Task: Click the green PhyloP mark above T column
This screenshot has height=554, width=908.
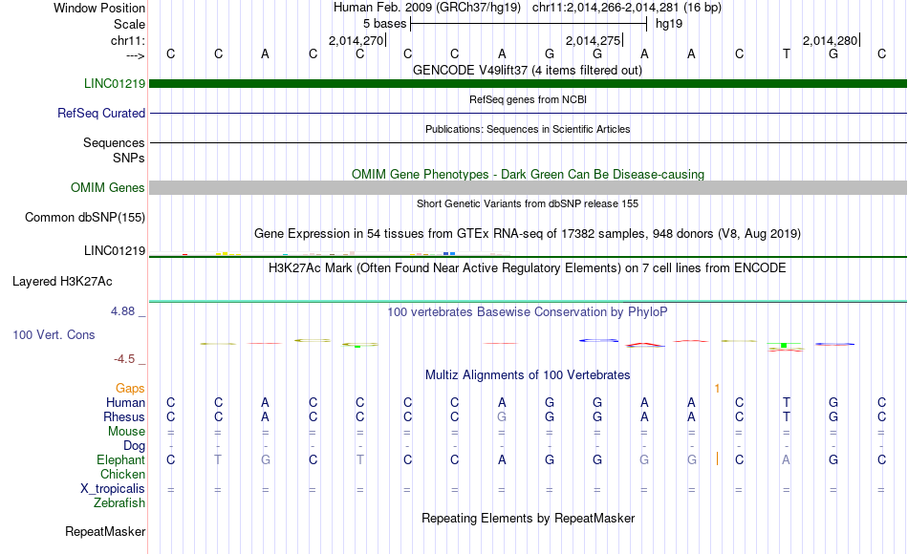Action: coord(784,345)
